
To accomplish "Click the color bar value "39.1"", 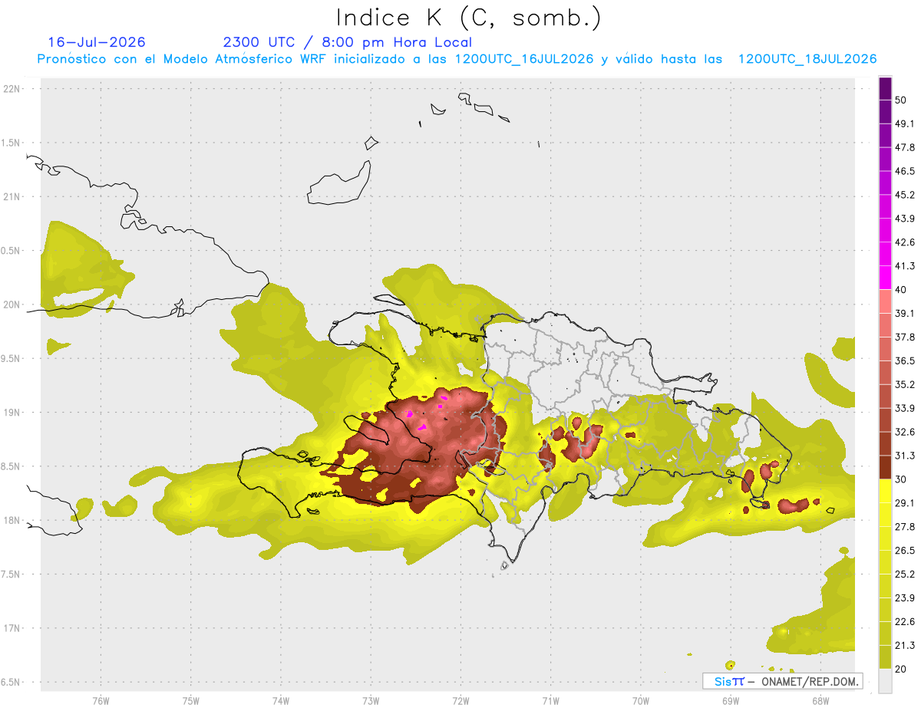I will [905, 314].
